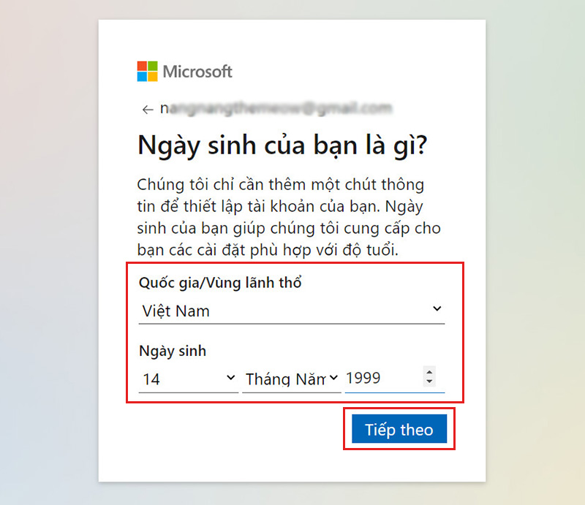Click the Microsoft four-color logo
585x505 pixels.
[x=148, y=71]
